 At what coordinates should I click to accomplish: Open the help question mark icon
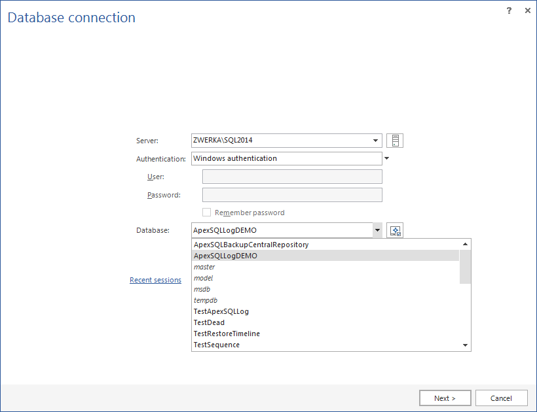click(x=509, y=10)
